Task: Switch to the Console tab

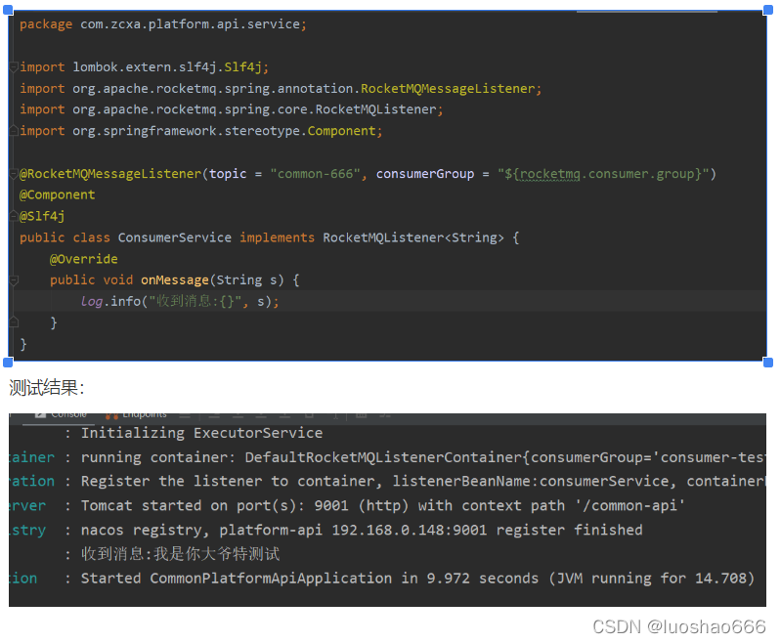Action: tap(62, 415)
